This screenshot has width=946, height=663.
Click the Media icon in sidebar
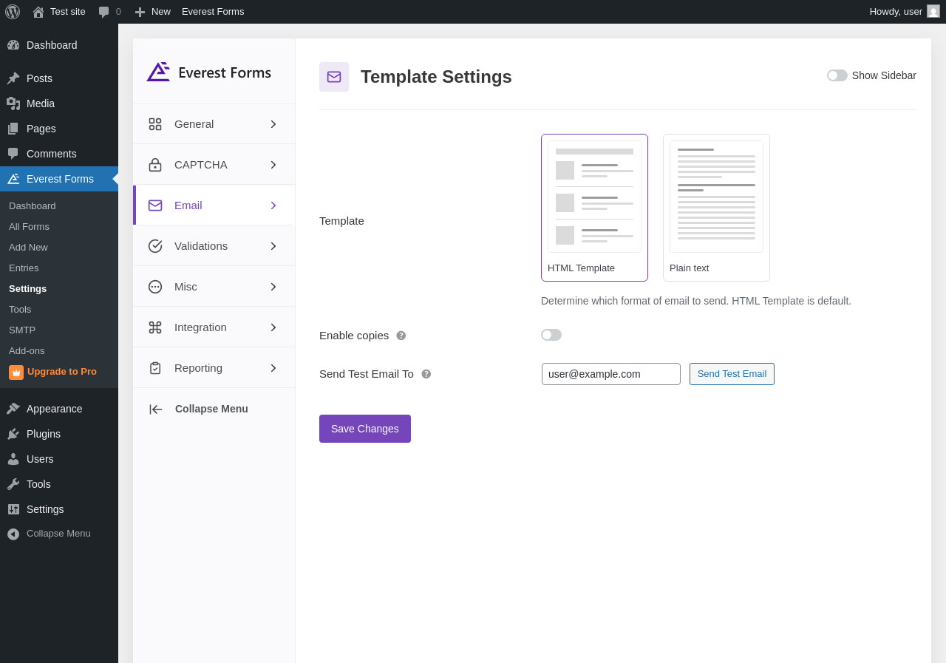coord(13,103)
